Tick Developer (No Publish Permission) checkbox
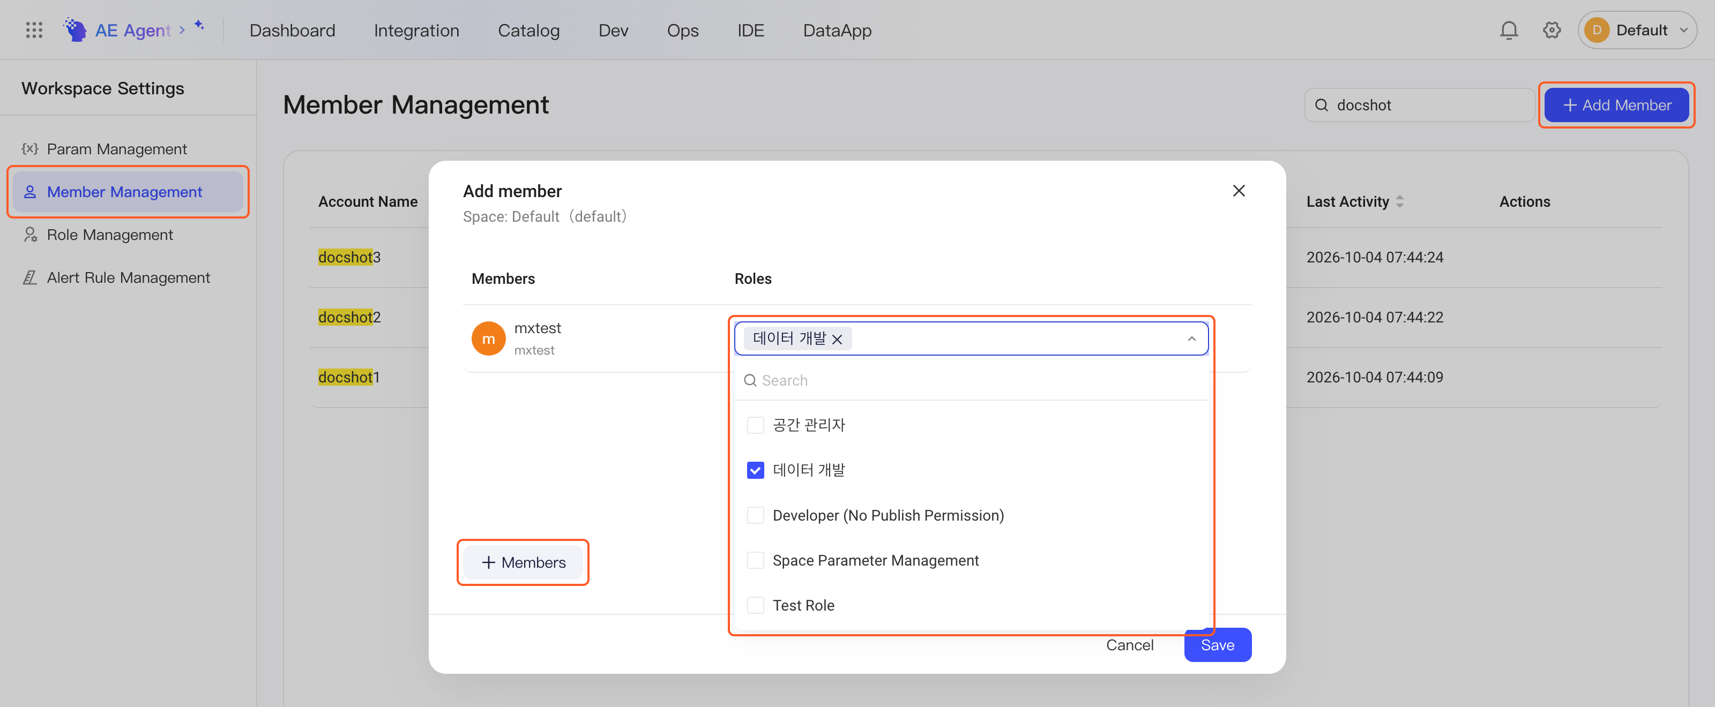Screen dimensions: 1715x707 (x=755, y=515)
